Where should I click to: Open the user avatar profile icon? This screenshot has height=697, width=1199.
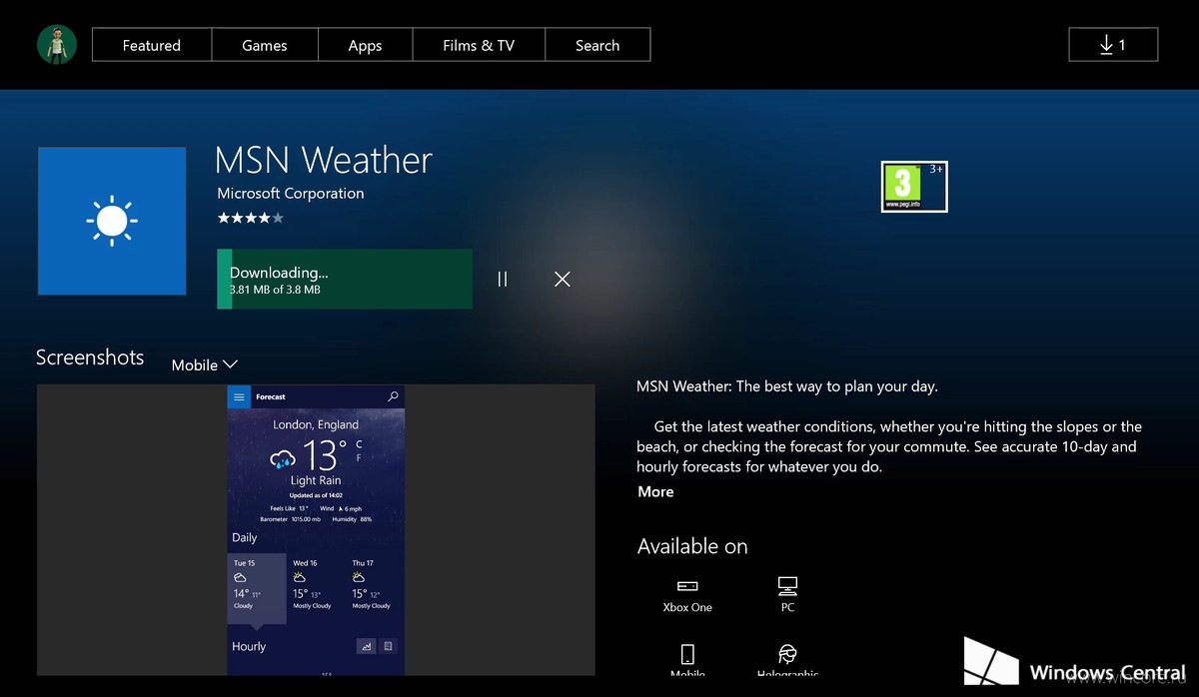(57, 45)
